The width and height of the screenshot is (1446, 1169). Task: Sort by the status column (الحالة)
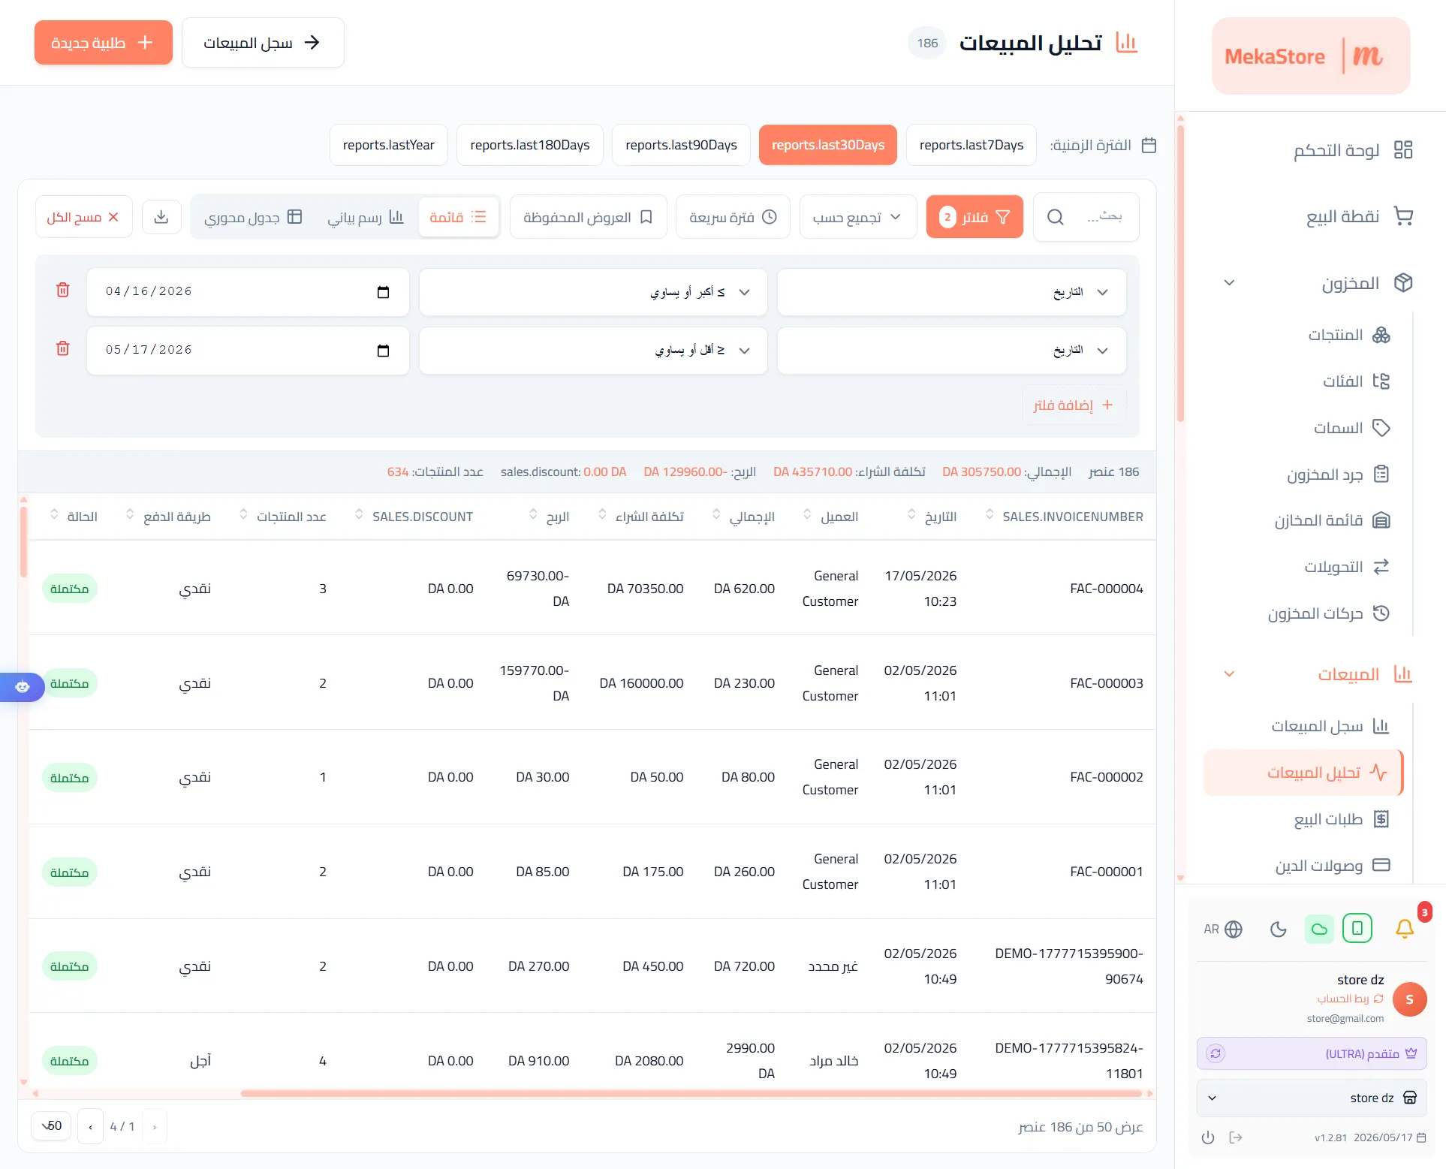click(x=74, y=517)
